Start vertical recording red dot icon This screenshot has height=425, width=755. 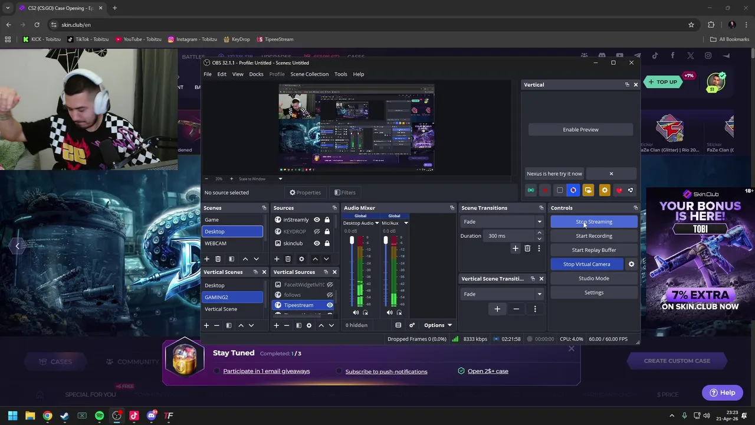pos(545,190)
